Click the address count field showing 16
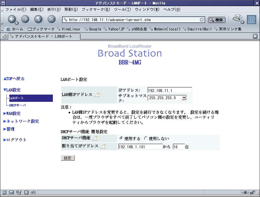The image size is (260, 197). click(179, 147)
